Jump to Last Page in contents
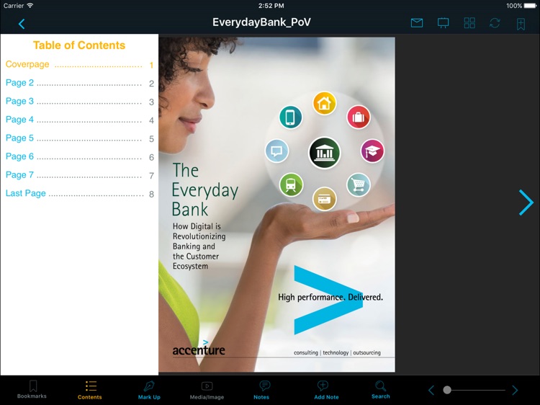 [x=79, y=194]
